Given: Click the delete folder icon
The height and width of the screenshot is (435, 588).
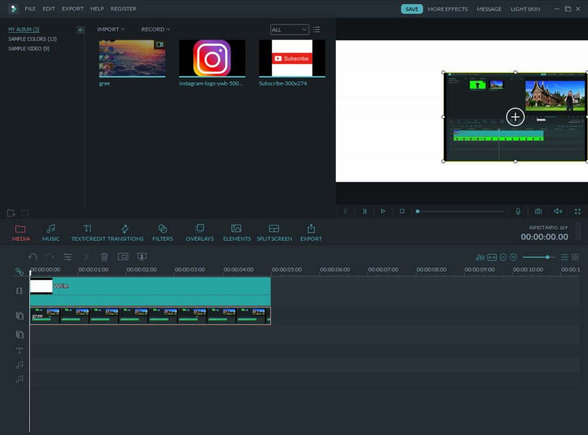Looking at the screenshot, I should [x=25, y=213].
